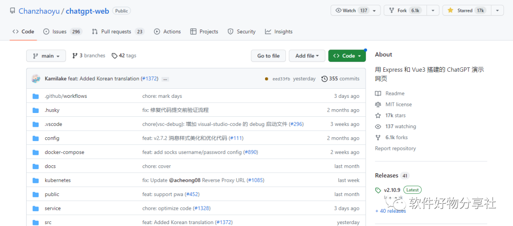
Task: Open the Watch notifications dropdown
Action: coord(356,10)
